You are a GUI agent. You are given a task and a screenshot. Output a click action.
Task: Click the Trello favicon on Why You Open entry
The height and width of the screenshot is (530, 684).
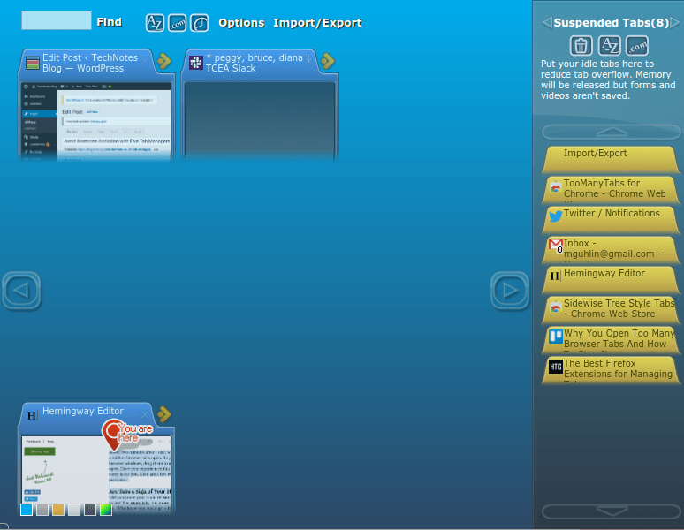coord(555,337)
